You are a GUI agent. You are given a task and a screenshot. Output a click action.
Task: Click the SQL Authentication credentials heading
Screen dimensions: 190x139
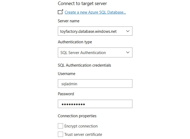click(84, 65)
